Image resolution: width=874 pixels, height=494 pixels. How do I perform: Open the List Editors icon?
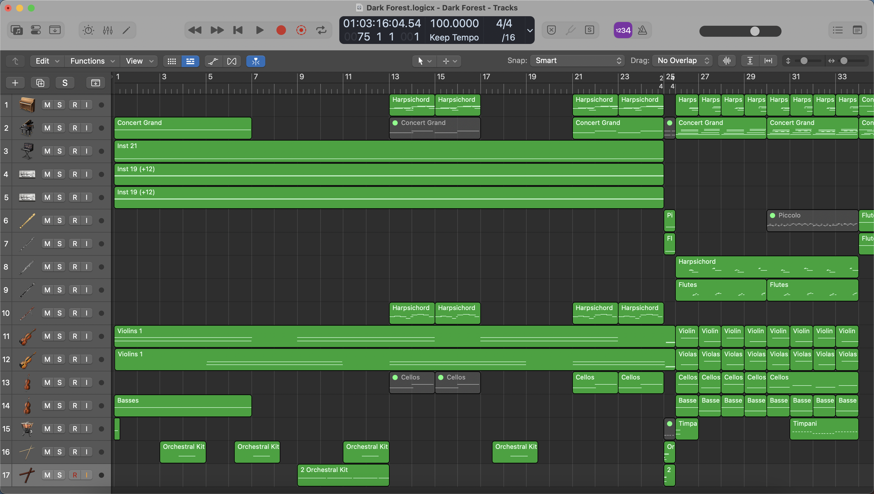pos(838,31)
